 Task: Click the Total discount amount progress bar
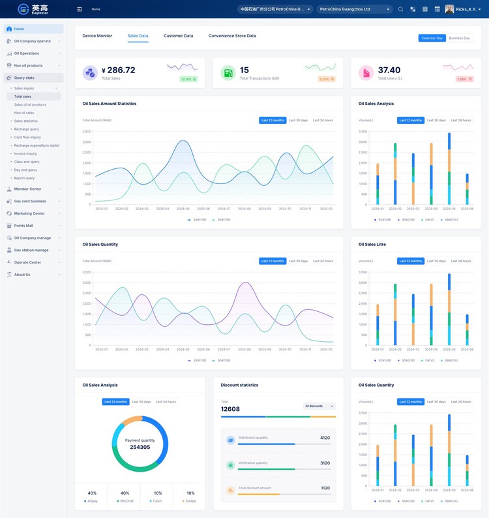(x=283, y=494)
